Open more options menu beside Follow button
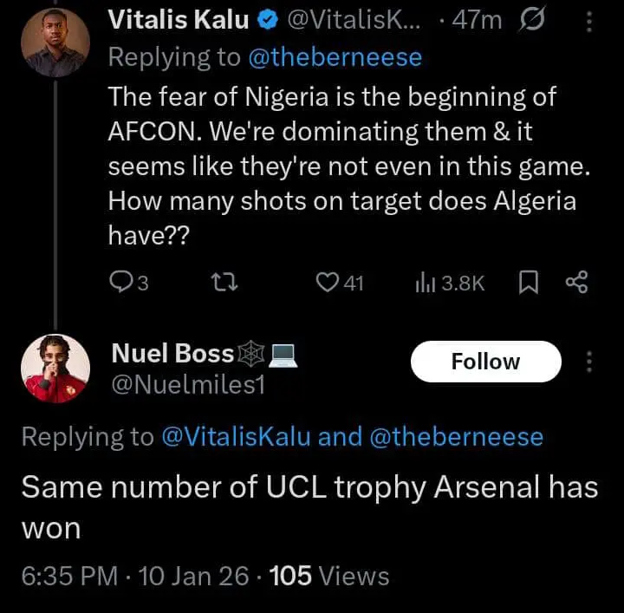Image resolution: width=624 pixels, height=613 pixels. [591, 362]
